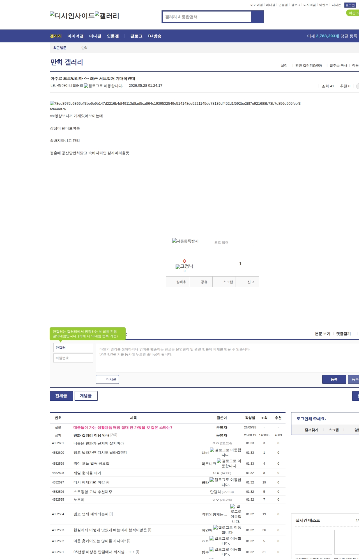Submit comment with the dark blue 등록 button
The width and height of the screenshot is (359, 559).
[334, 379]
